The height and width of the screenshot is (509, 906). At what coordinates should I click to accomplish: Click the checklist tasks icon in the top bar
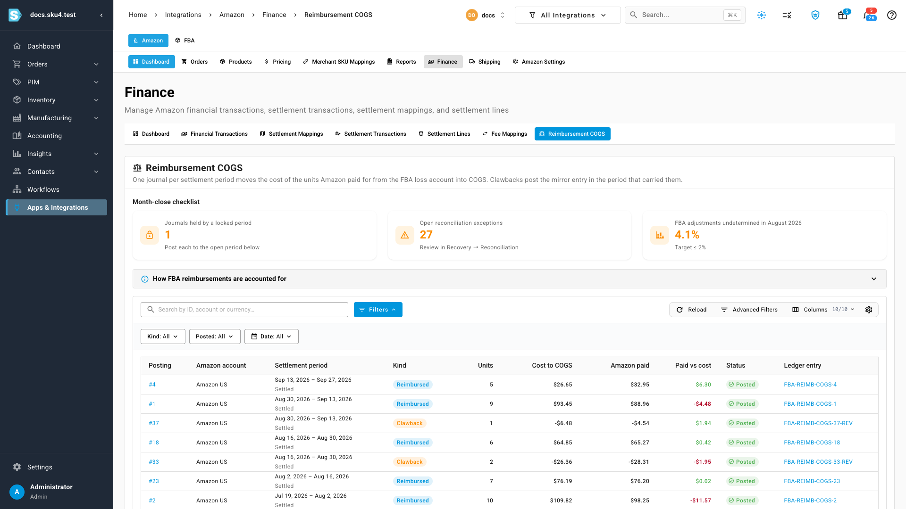(x=787, y=15)
